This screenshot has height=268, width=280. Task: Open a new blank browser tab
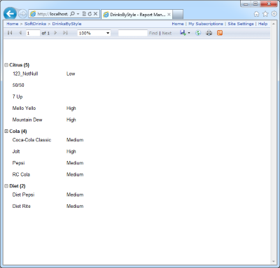[x=178, y=15]
